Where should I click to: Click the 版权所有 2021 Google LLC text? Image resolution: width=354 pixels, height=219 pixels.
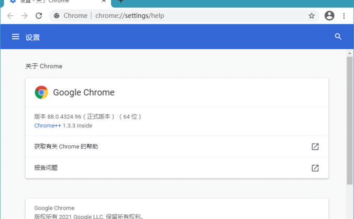88,216
